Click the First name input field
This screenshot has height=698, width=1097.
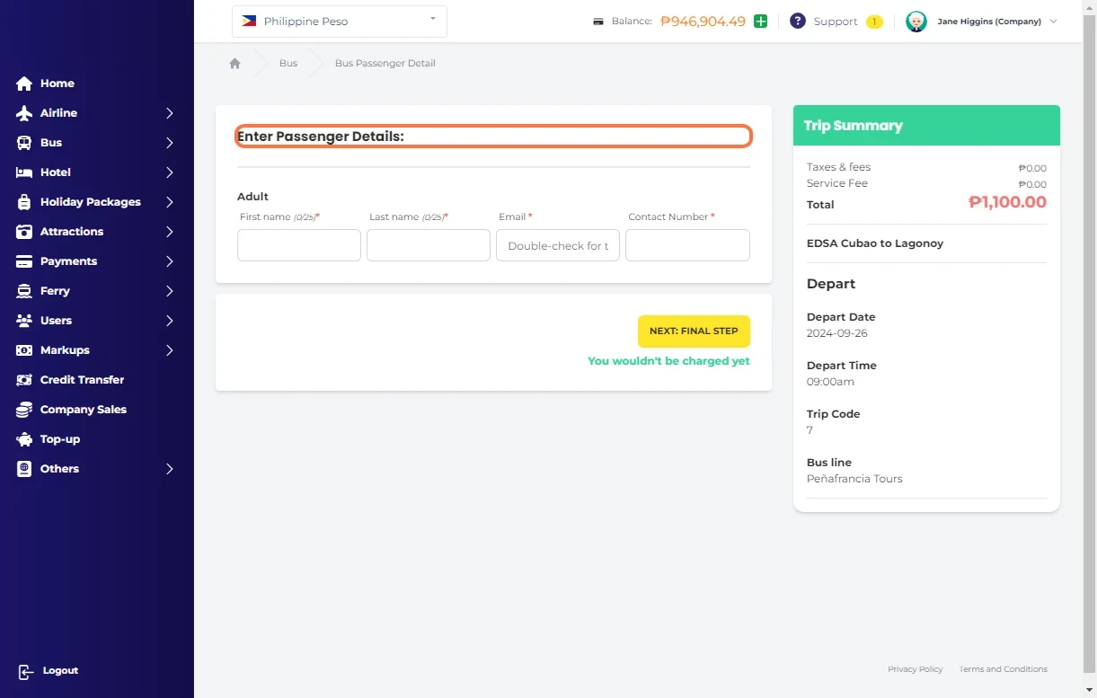299,245
